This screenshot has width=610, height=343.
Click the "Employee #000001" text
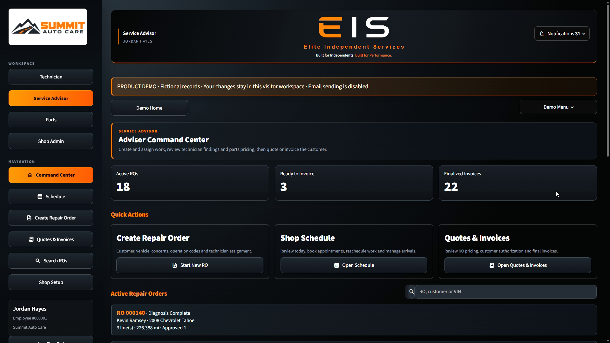click(30, 318)
